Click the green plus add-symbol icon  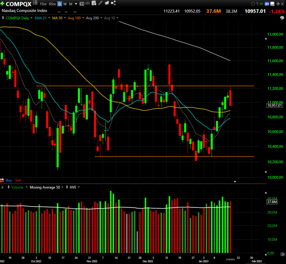[x=2, y=3]
